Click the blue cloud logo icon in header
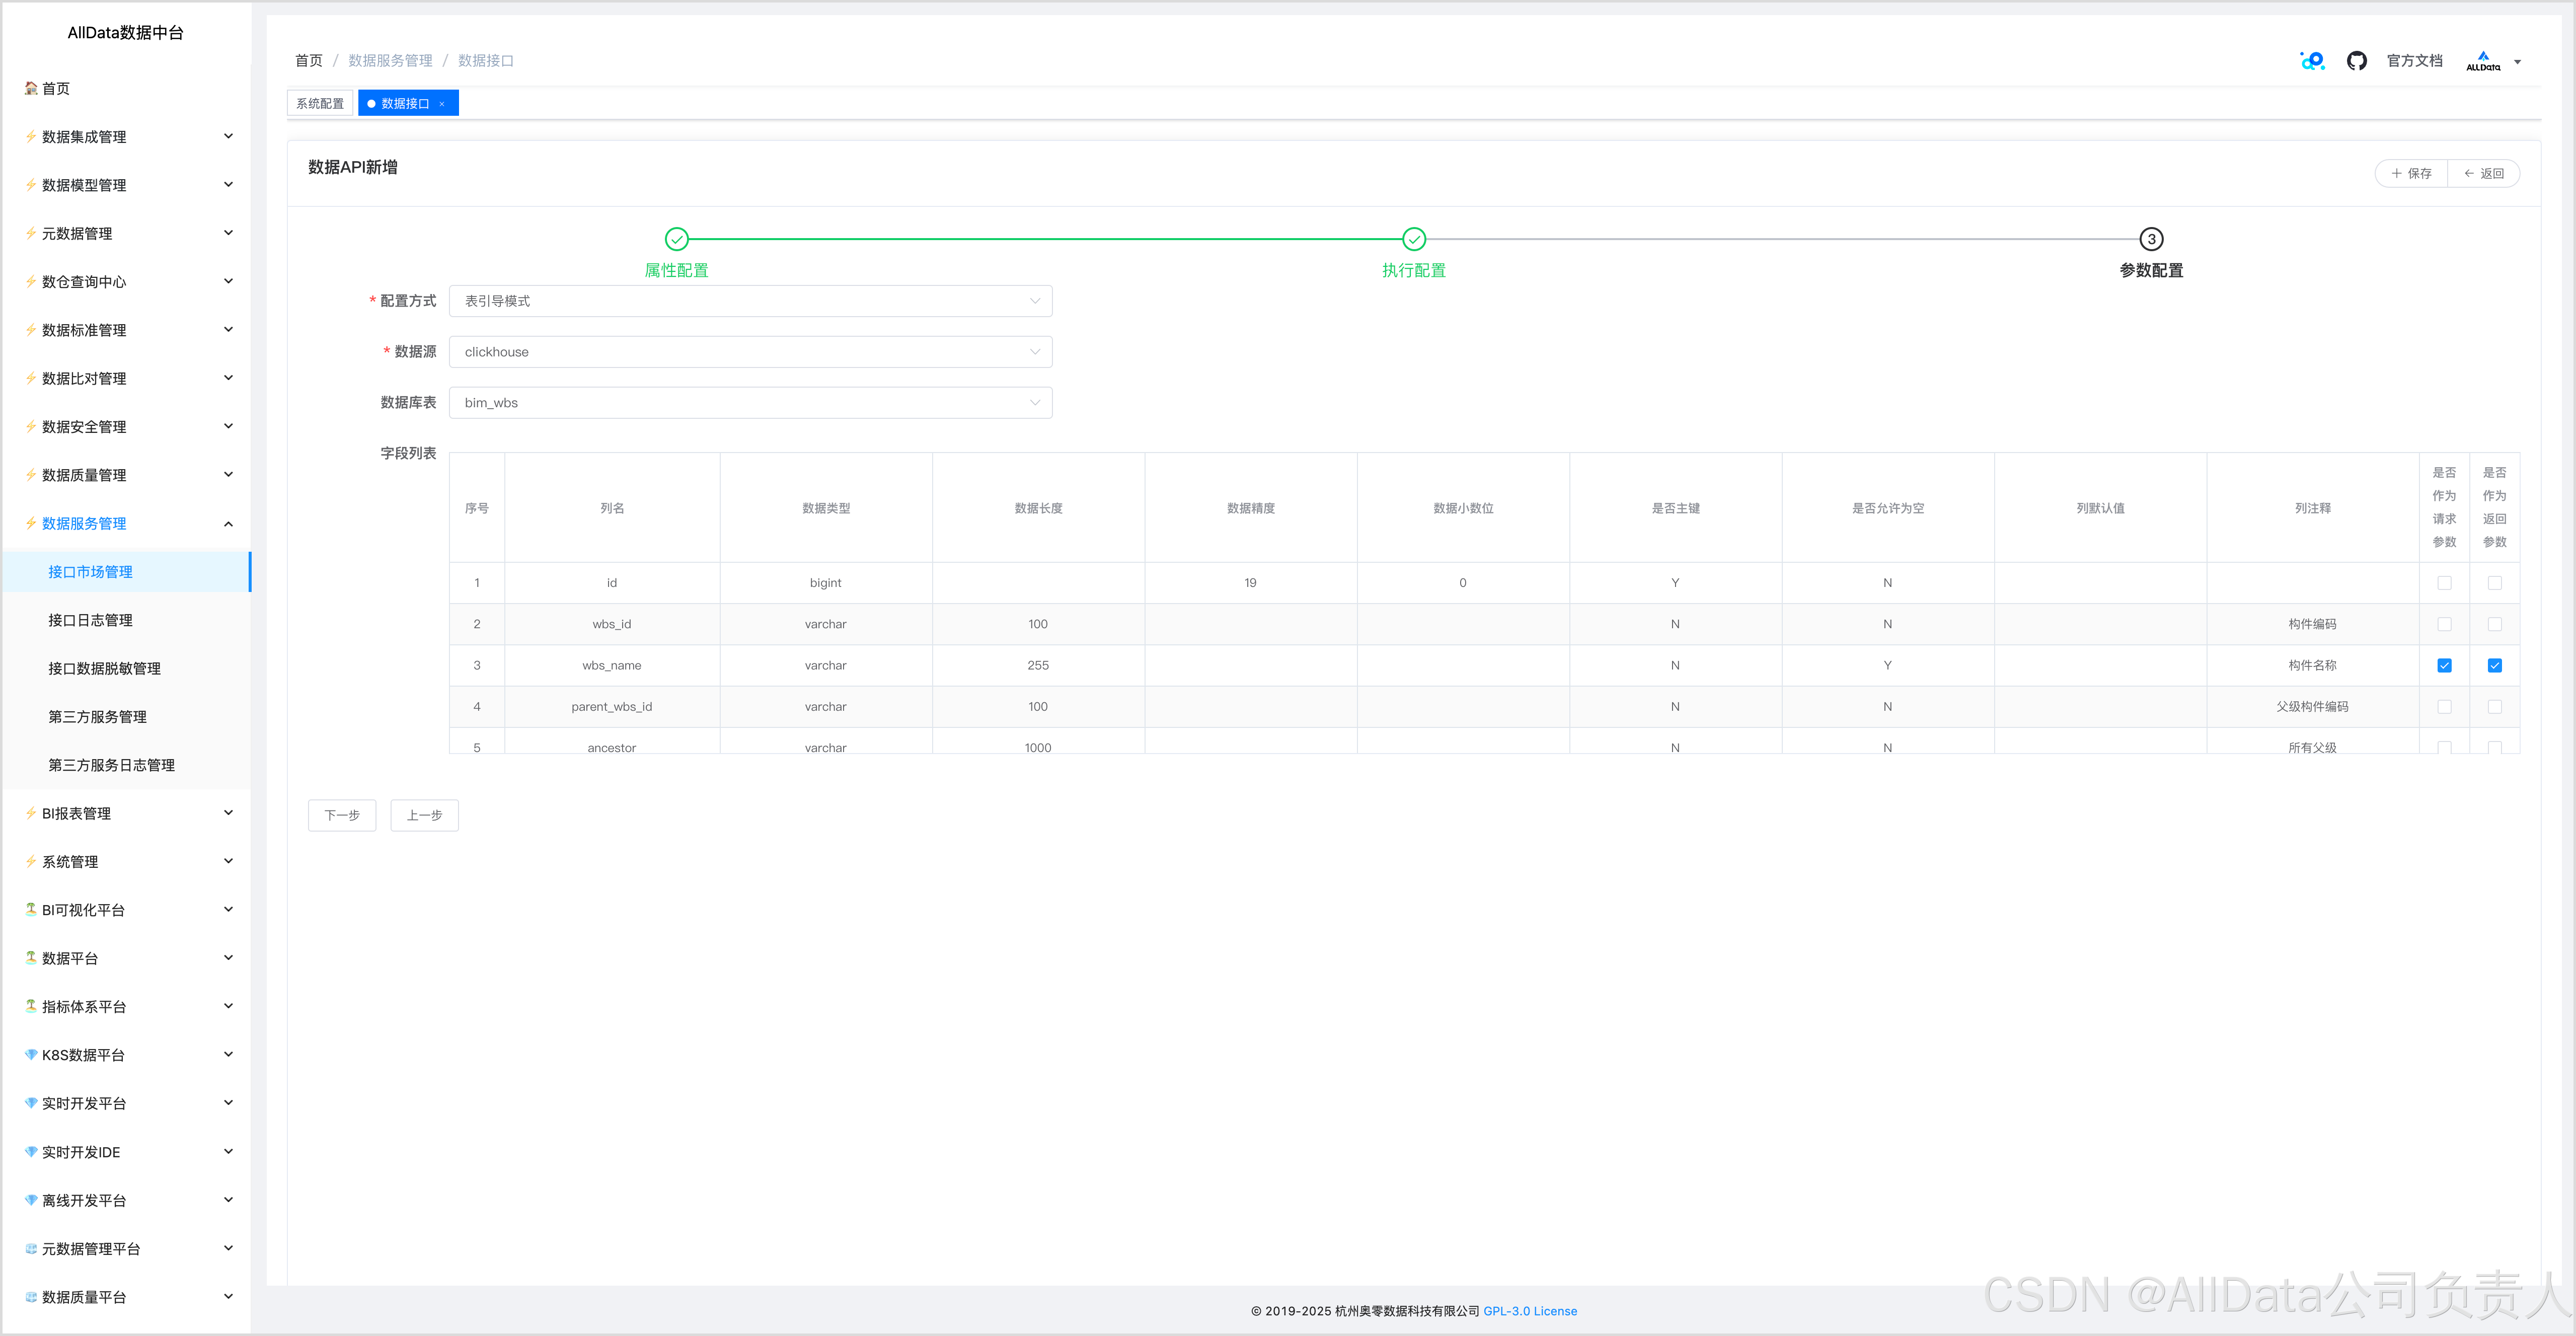This screenshot has height=1336, width=2576. pyautogui.click(x=2312, y=61)
